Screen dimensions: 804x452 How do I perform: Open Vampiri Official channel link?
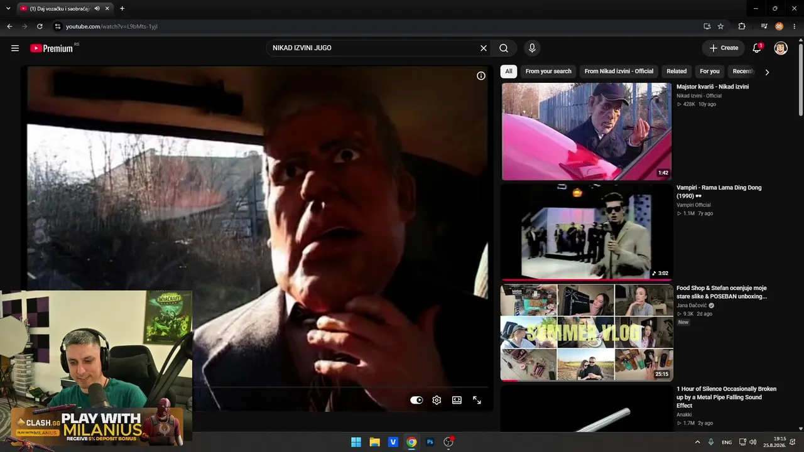693,205
